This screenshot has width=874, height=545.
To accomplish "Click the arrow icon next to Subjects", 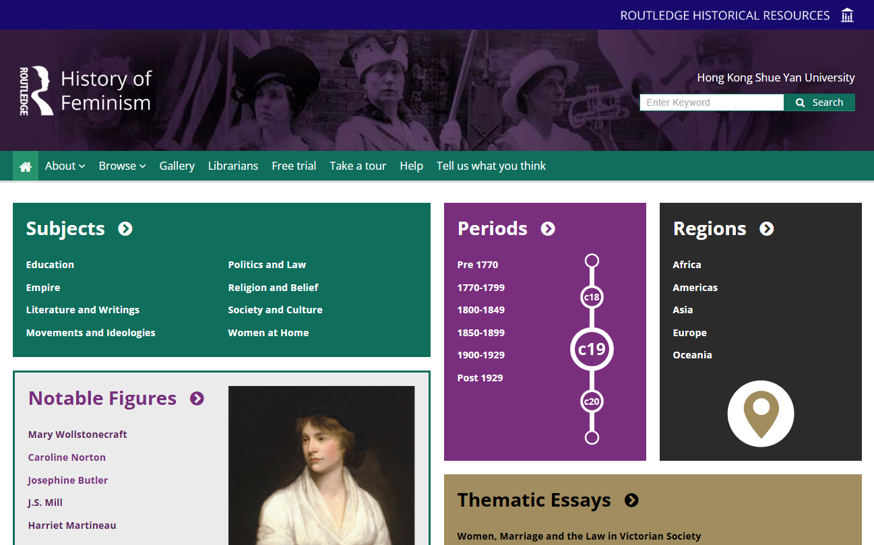I will pyautogui.click(x=125, y=229).
